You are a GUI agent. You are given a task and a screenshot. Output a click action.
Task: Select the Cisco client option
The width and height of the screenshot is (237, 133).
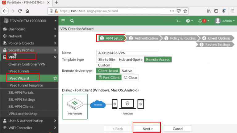(x=130, y=77)
